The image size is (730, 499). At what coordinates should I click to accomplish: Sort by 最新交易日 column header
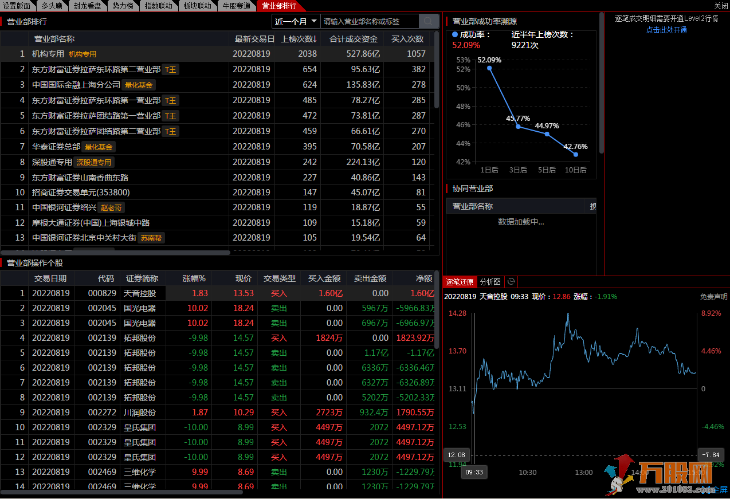coord(252,39)
